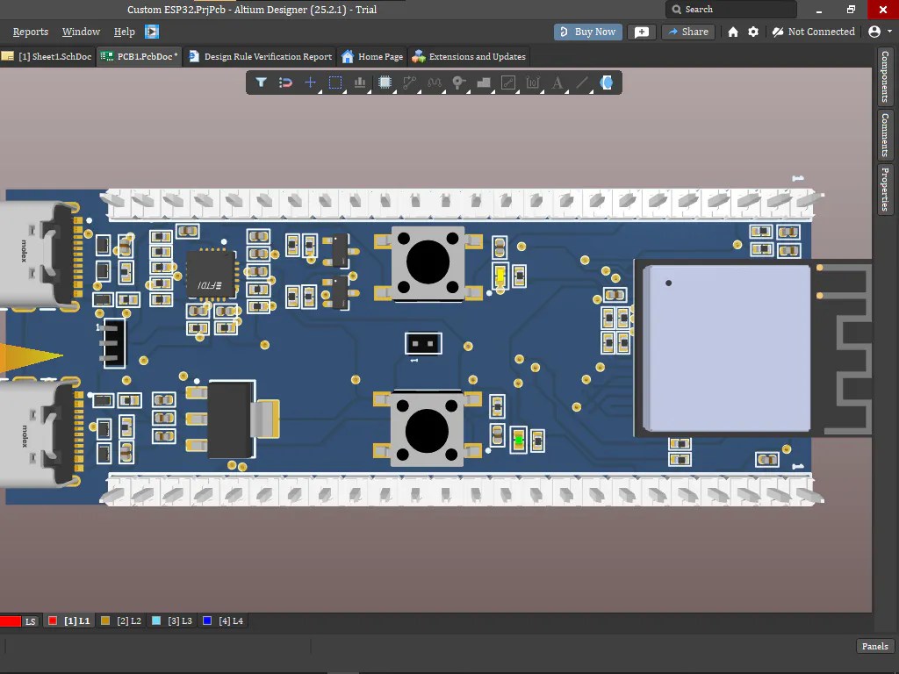
Task: Open the Reports menu
Action: (31, 32)
